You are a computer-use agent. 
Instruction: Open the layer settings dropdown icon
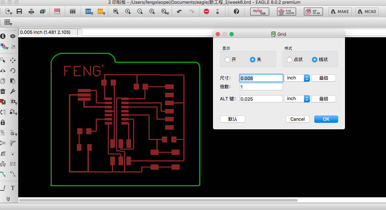4,47
